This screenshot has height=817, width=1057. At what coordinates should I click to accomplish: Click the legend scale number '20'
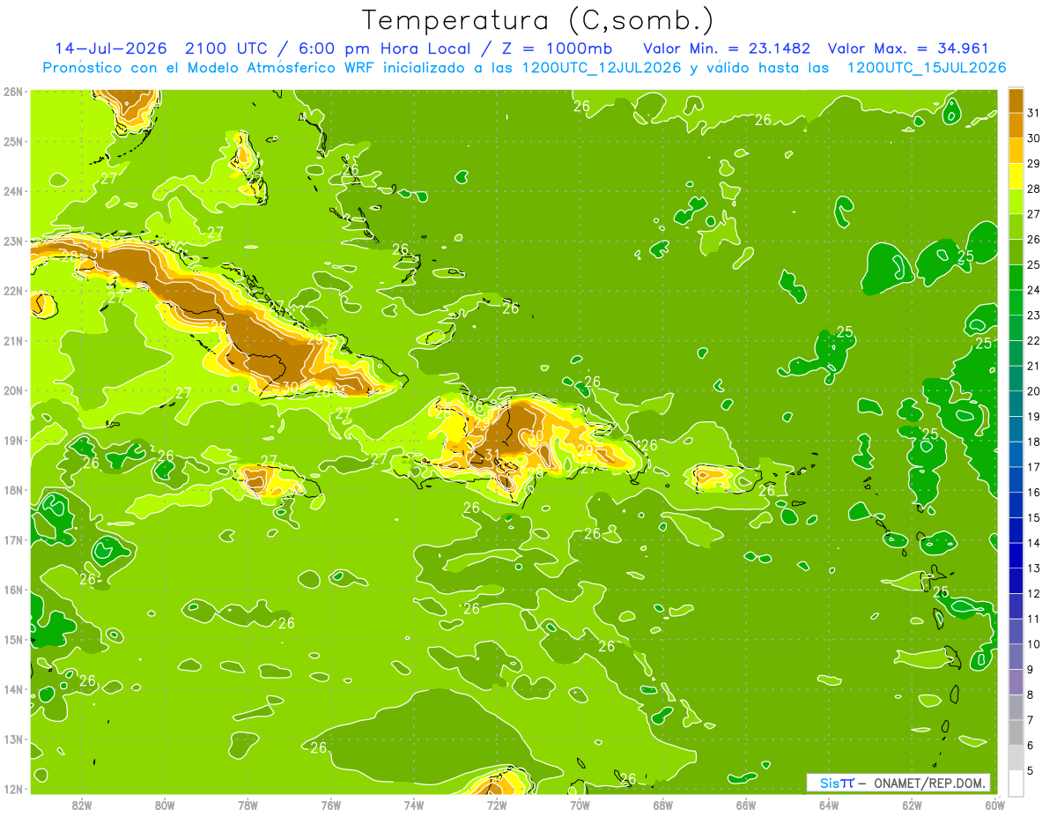pos(1033,391)
